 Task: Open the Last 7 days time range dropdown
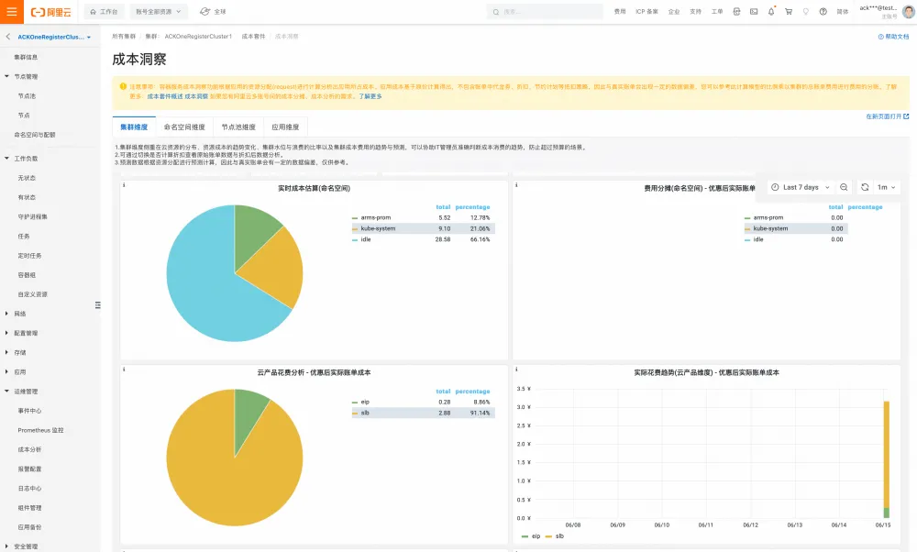800,187
